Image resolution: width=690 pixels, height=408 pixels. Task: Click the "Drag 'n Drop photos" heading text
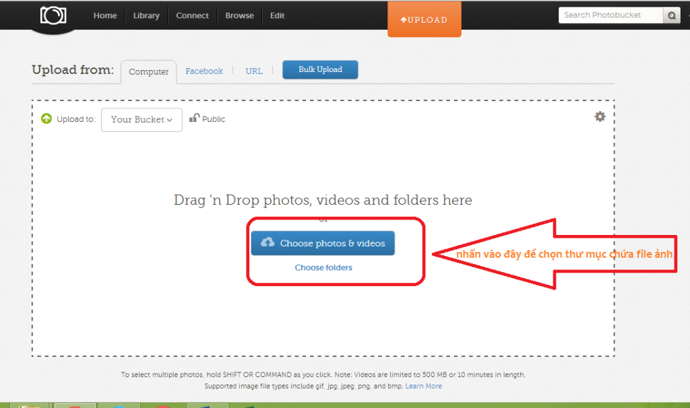click(x=323, y=200)
